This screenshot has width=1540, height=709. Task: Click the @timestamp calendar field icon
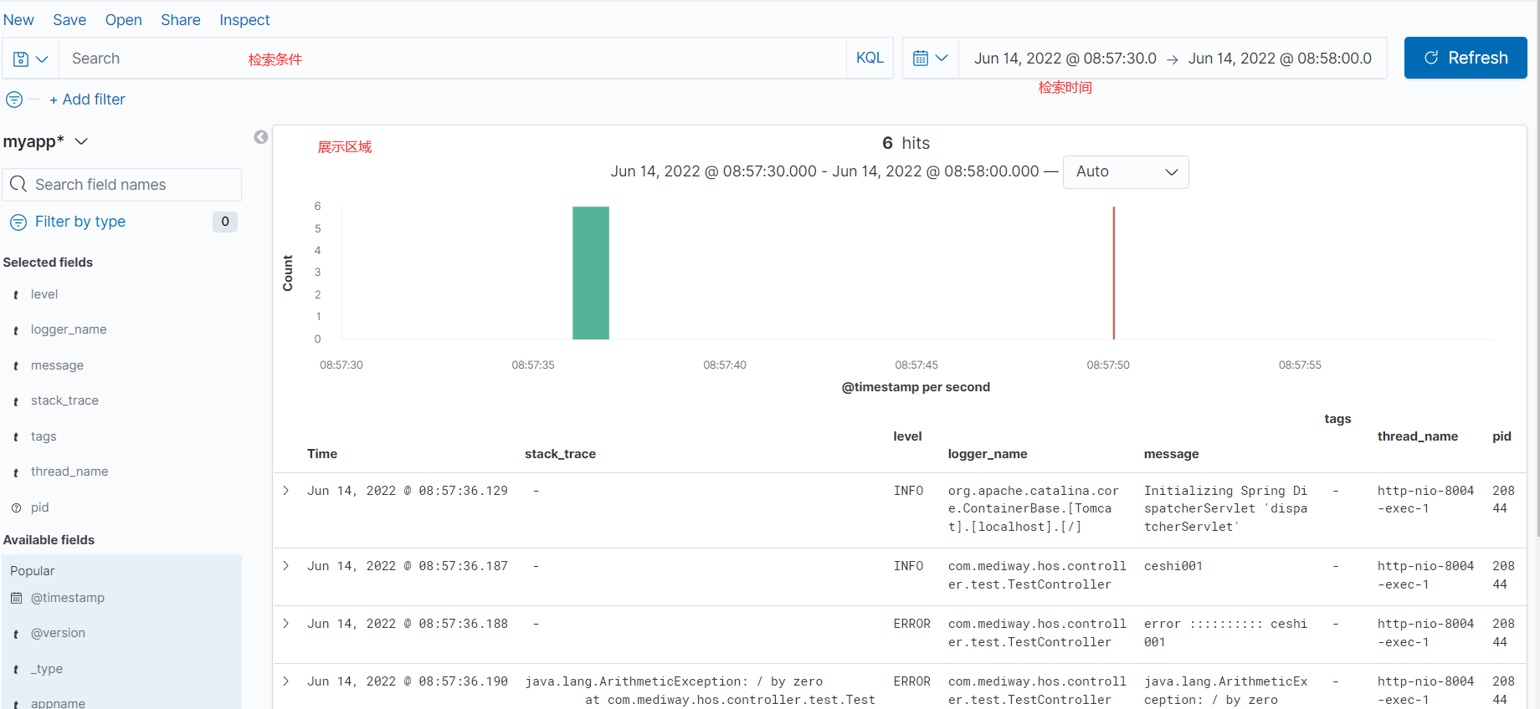[16, 598]
